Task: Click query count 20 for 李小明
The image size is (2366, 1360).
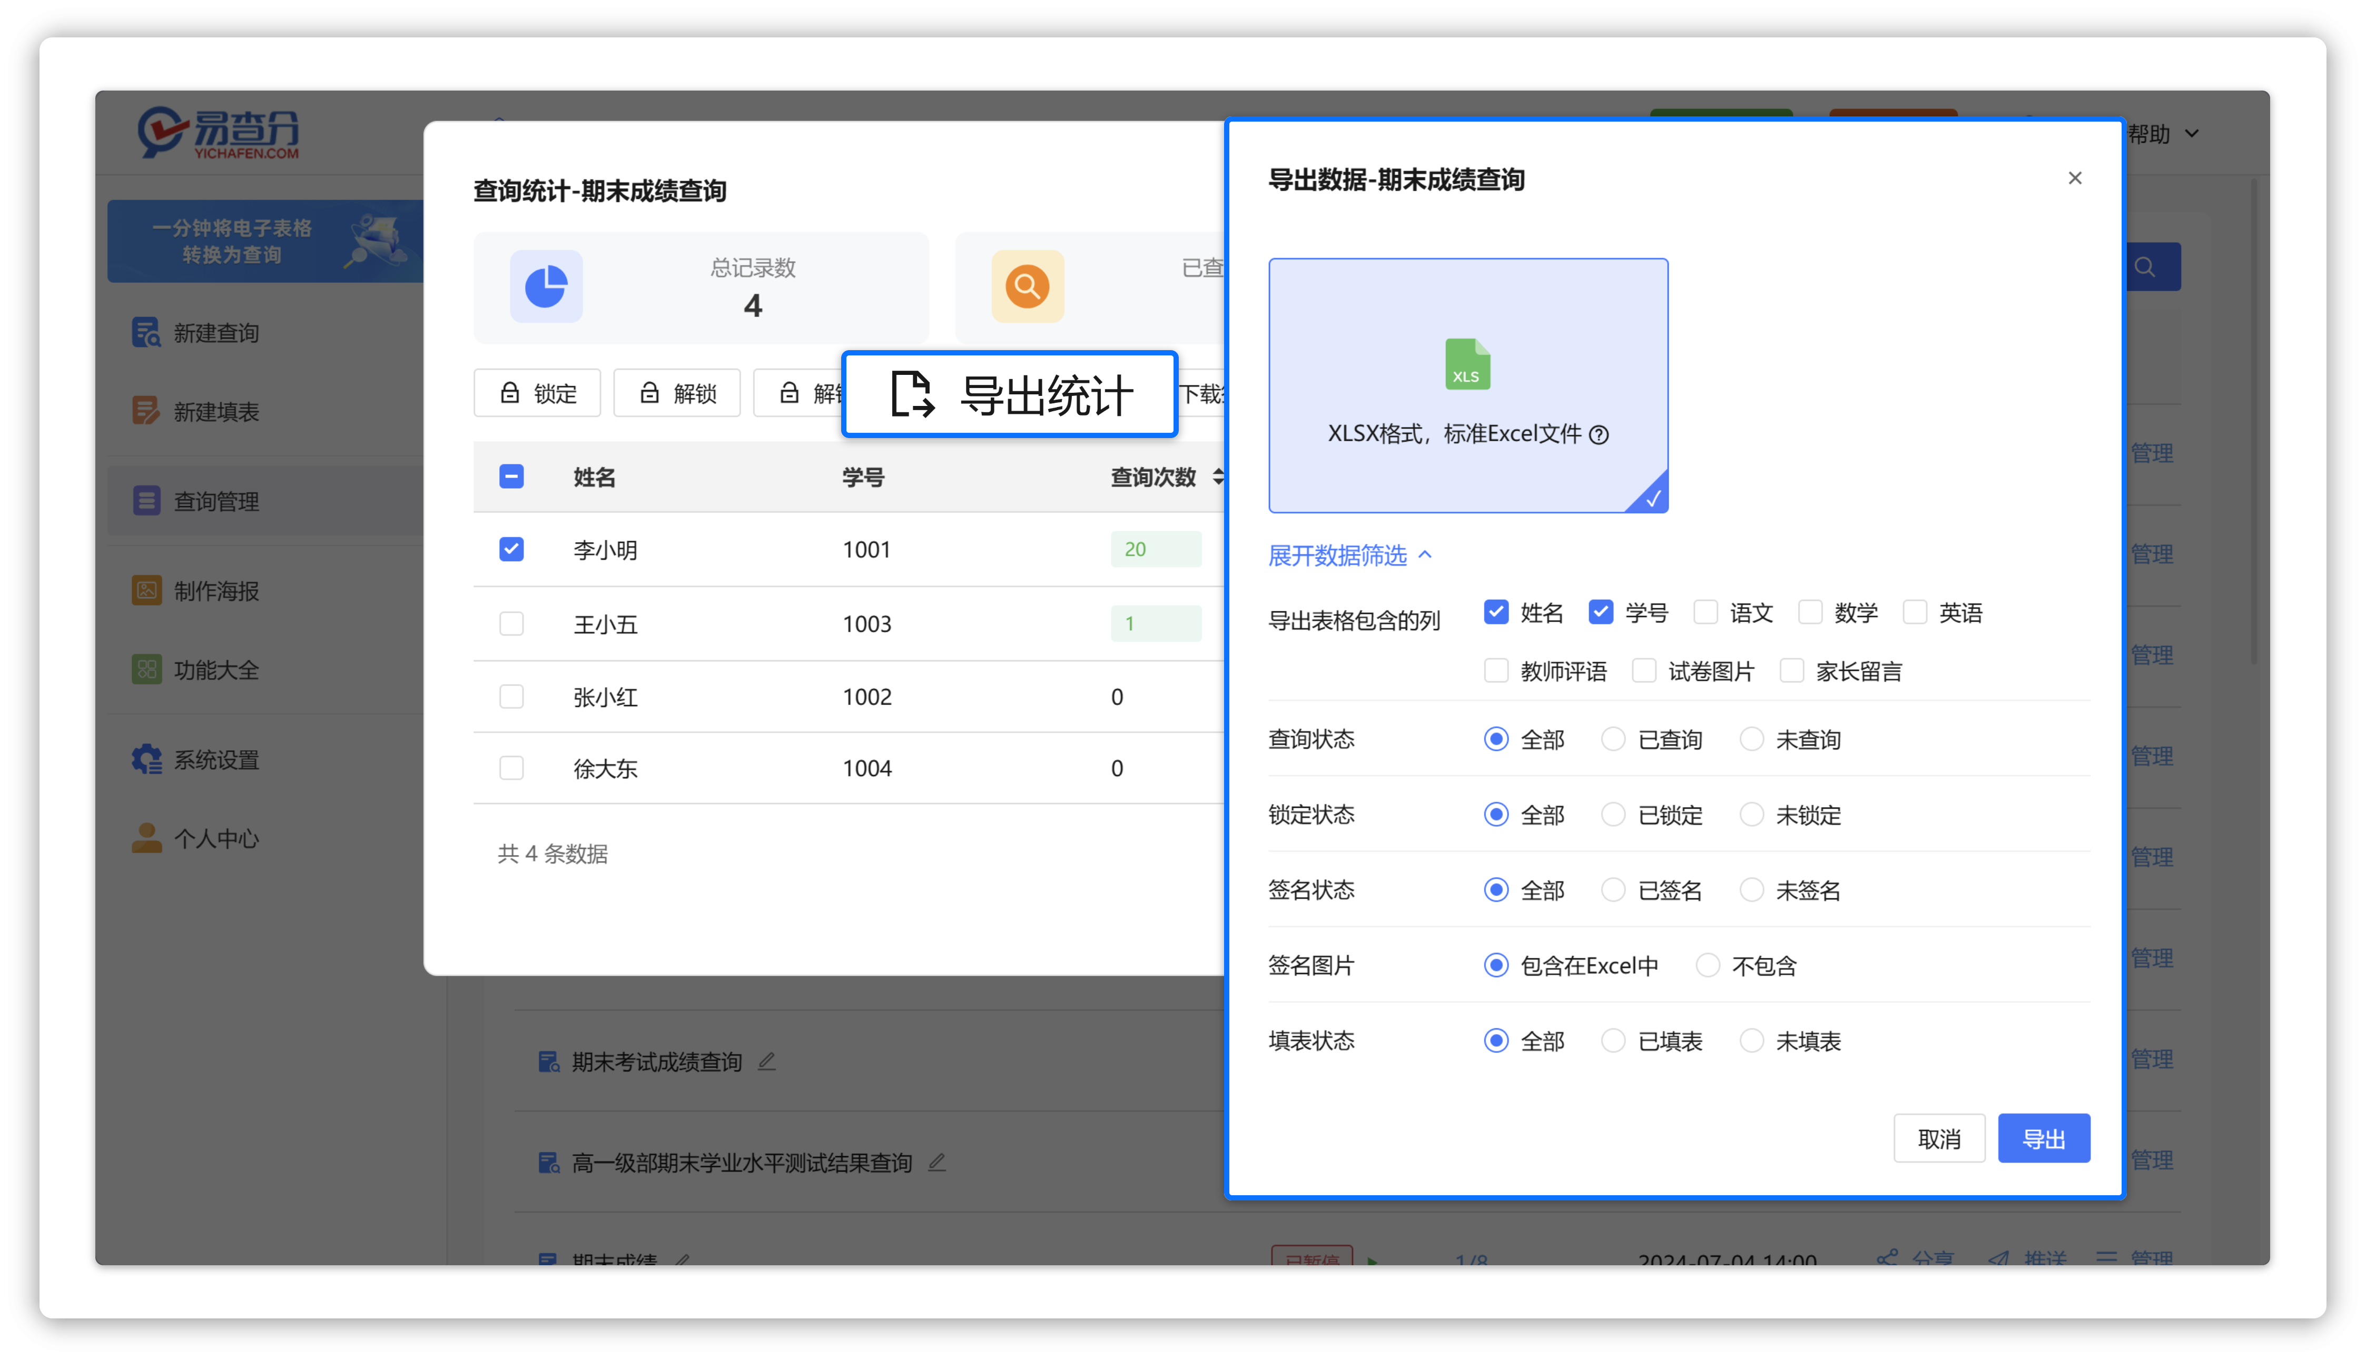Action: [1155, 549]
